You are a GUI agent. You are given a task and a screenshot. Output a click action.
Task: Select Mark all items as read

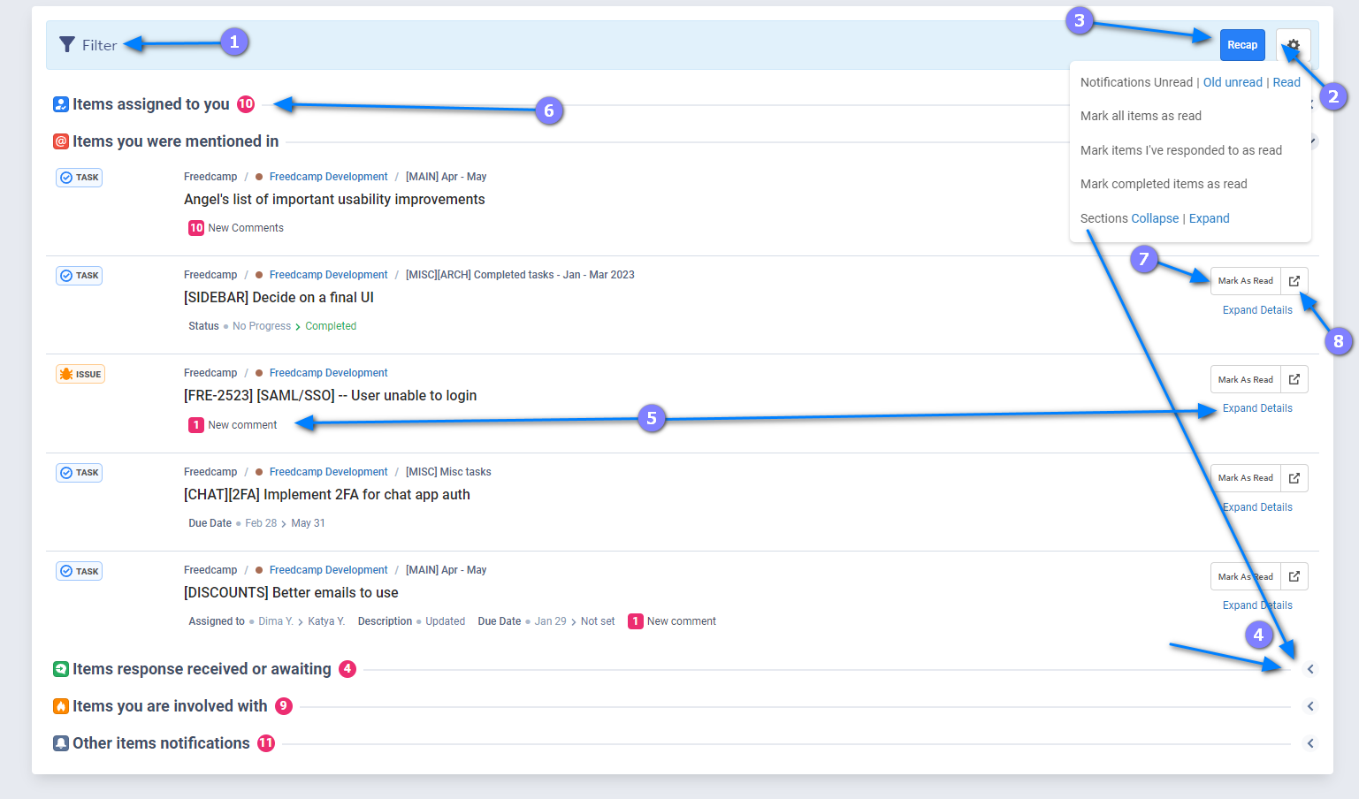tap(1141, 116)
